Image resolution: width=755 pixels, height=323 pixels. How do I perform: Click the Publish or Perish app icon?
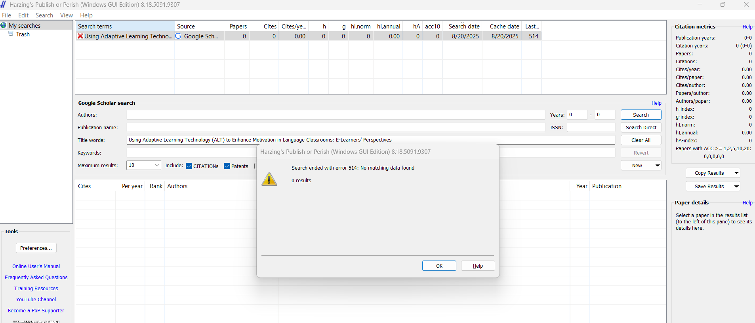[x=4, y=5]
